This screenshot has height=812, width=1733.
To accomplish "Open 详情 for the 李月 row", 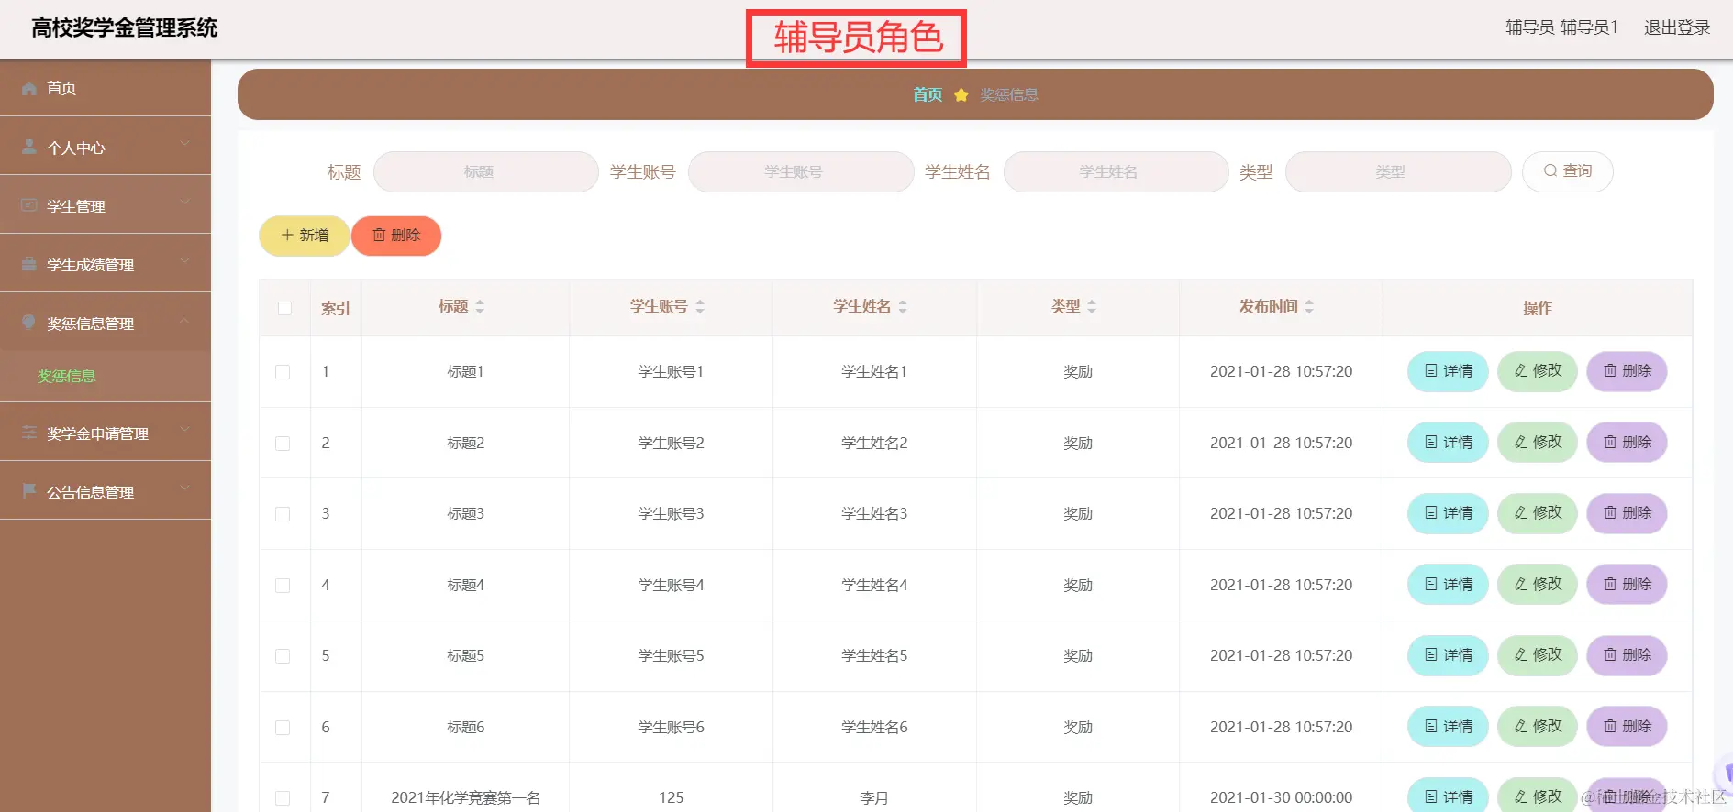I will [1448, 796].
